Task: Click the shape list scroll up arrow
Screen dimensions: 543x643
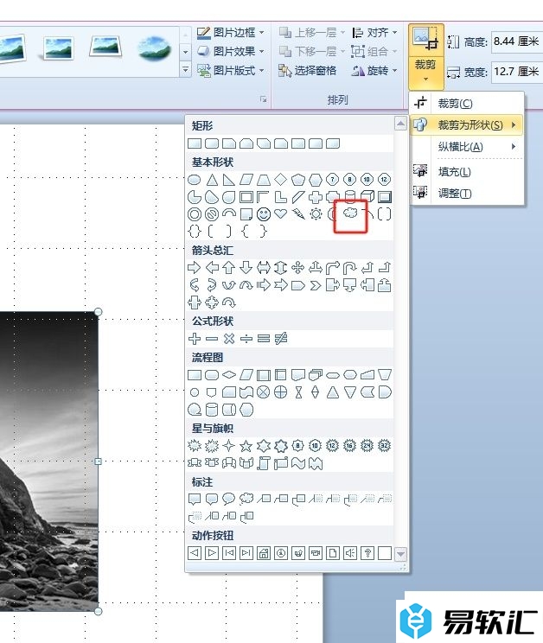Action: (400, 123)
